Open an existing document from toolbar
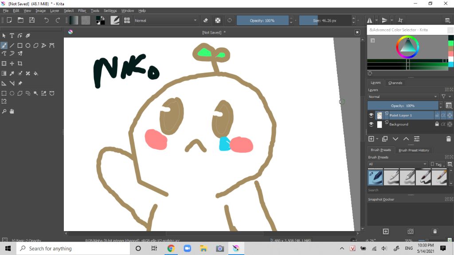 20,20
